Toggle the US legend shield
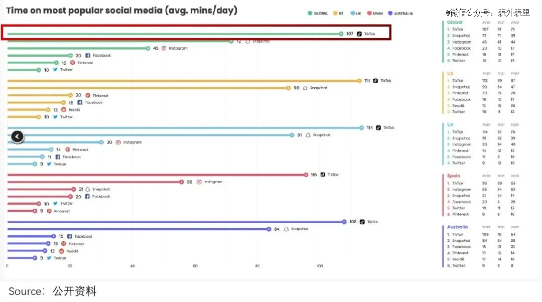542x302 pixels. [336, 14]
